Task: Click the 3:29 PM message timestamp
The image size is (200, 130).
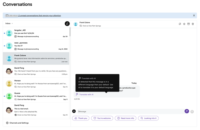Action: tap(77, 99)
